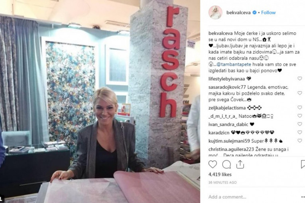Viewport: 305px width, 203px height.
Task: Save post with the bookmark icon
Action: 303,164
